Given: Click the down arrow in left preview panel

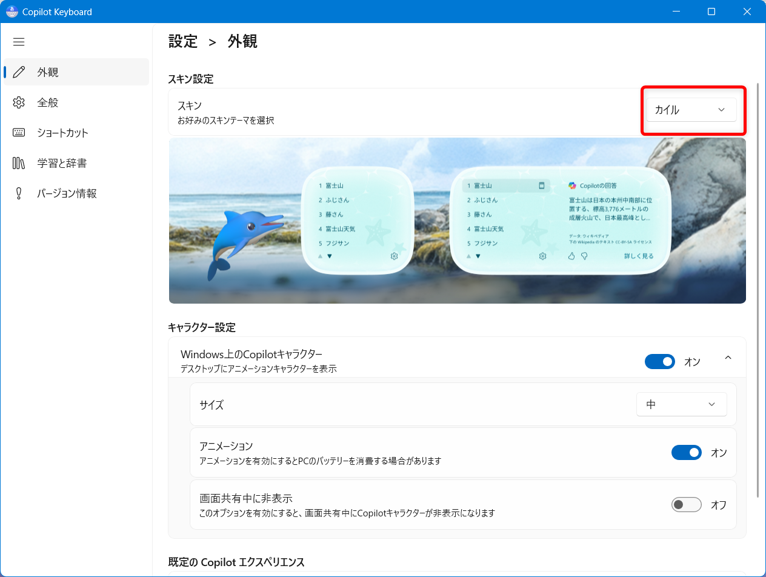Looking at the screenshot, I should (330, 256).
